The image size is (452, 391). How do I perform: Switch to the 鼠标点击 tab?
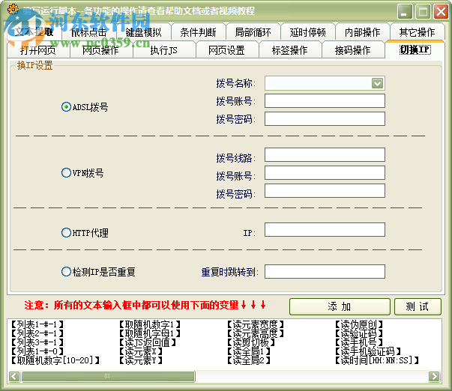88,32
